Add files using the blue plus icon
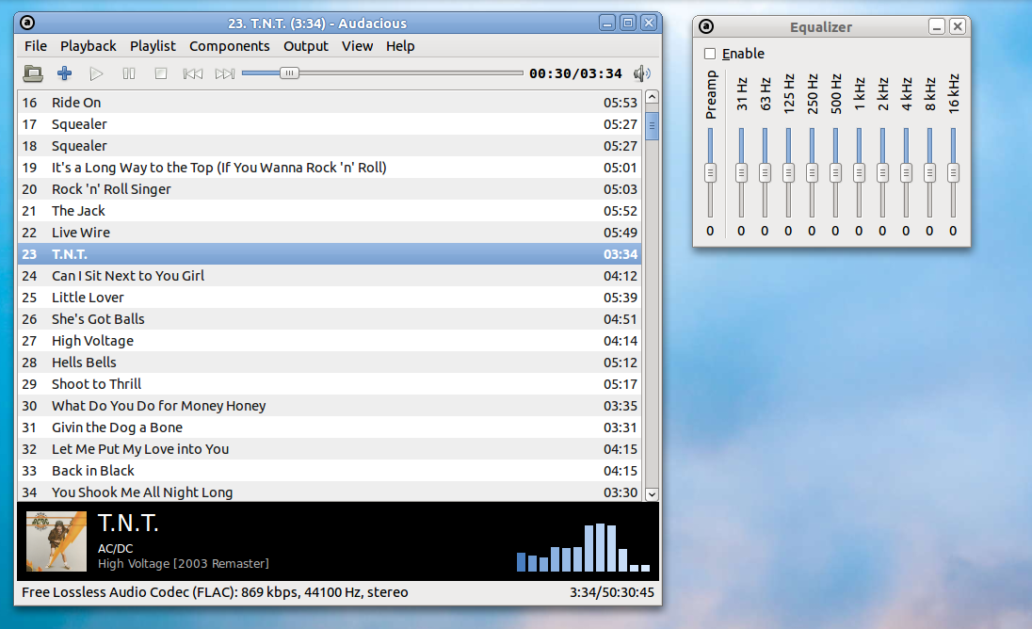 tap(64, 73)
